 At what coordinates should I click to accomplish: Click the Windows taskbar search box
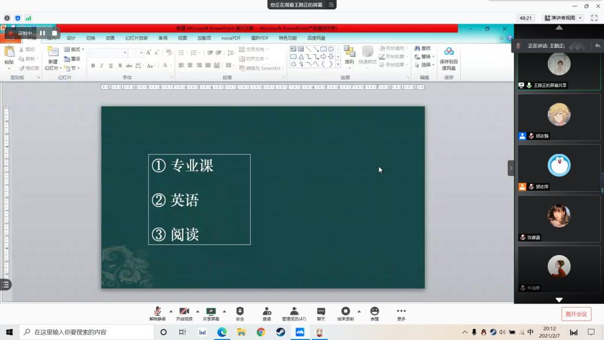tap(88, 332)
